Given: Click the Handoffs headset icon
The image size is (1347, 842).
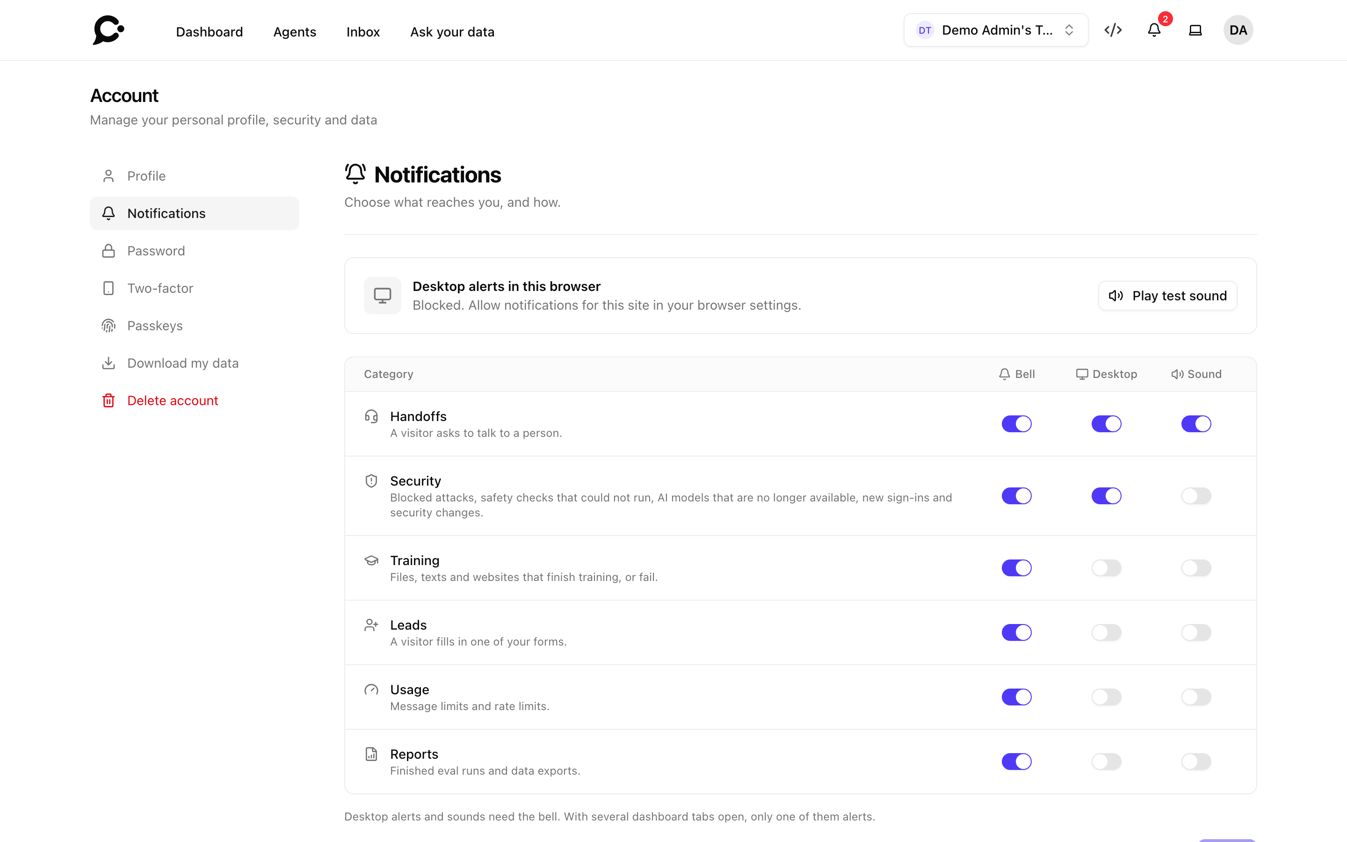Looking at the screenshot, I should coord(371,416).
